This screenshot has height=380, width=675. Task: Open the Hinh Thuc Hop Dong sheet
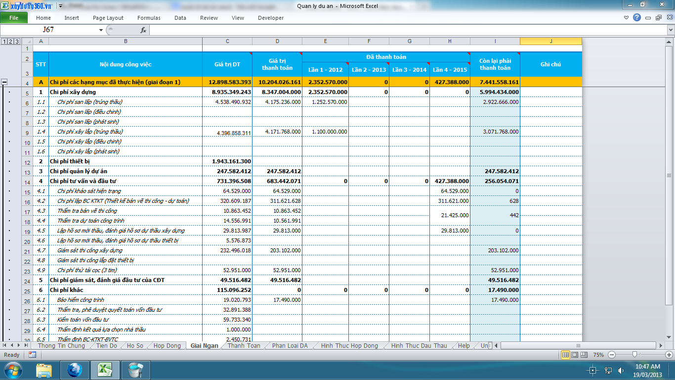pyautogui.click(x=349, y=345)
